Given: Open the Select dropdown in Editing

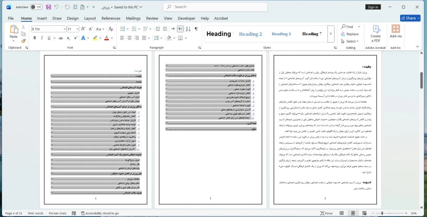Looking at the screenshot, I should (x=350, y=41).
